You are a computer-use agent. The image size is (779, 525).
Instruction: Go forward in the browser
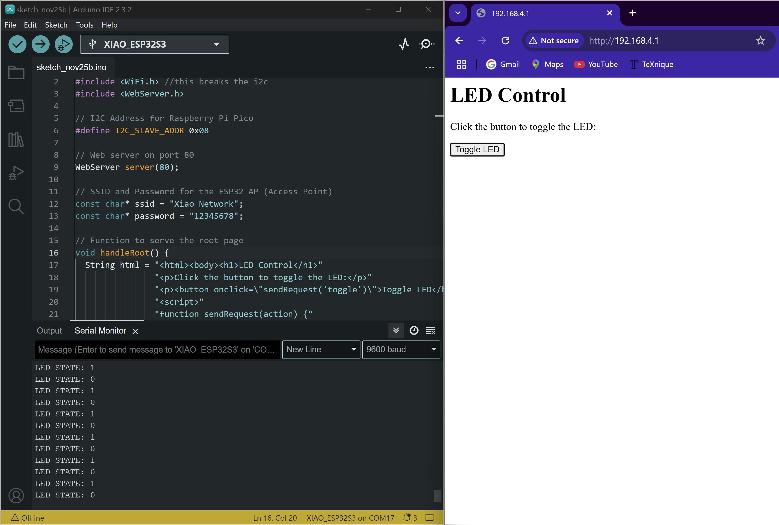482,40
